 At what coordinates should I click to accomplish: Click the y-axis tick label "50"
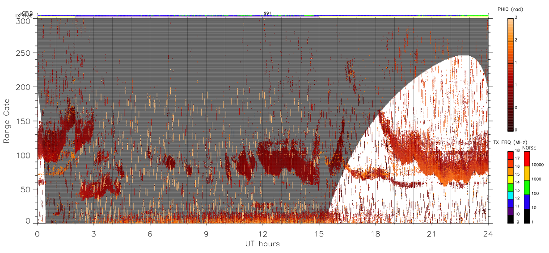click(25, 189)
